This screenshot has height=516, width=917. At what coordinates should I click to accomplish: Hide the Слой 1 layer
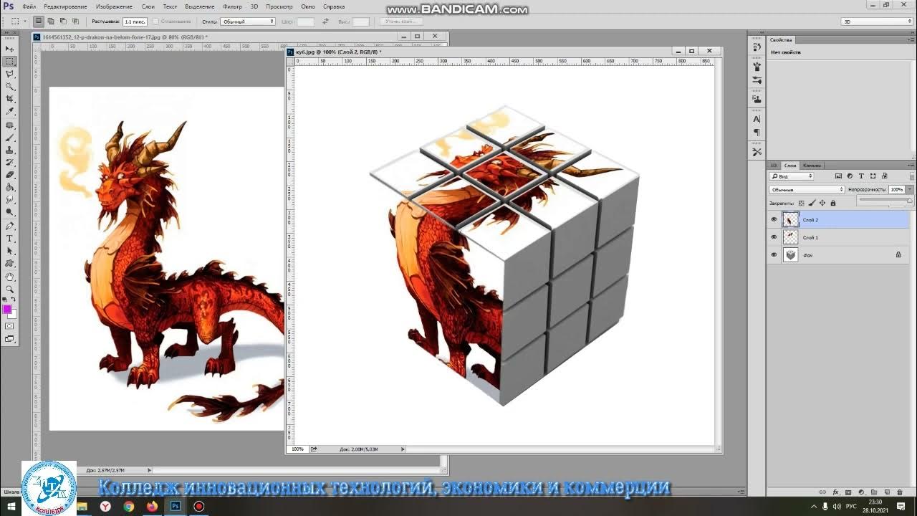774,237
